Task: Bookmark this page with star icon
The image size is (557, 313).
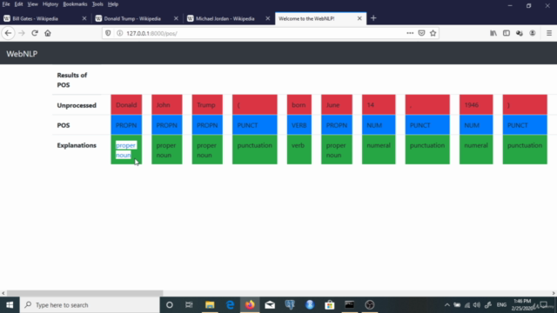Action: (433, 33)
